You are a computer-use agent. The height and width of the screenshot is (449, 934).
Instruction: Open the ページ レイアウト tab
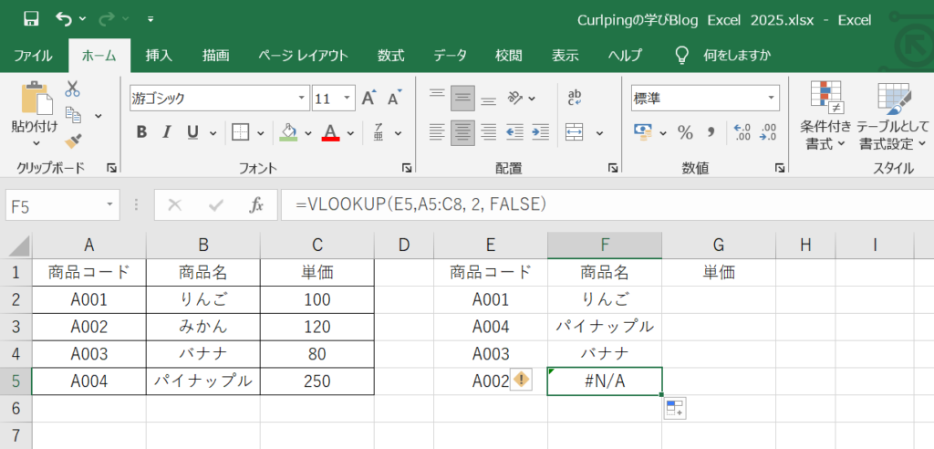click(303, 56)
